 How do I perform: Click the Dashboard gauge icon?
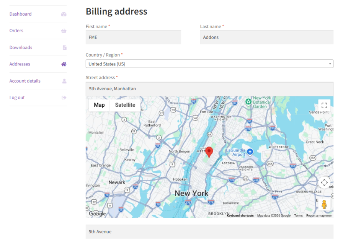64,14
